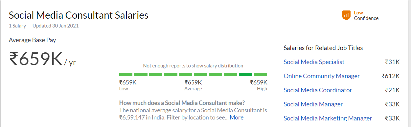Viewport: 411px width, 127px height.
Task: Click the 1 Salary count text
Action: pos(17,26)
